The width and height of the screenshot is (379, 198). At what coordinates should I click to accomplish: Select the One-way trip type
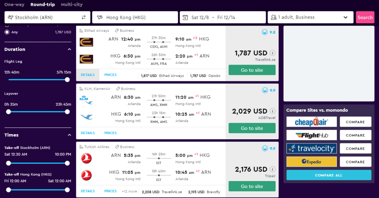coord(14,4)
